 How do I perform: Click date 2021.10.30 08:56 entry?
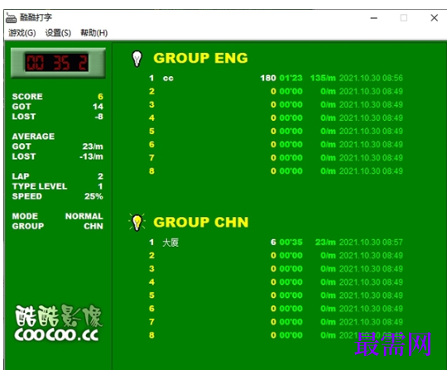pos(371,78)
